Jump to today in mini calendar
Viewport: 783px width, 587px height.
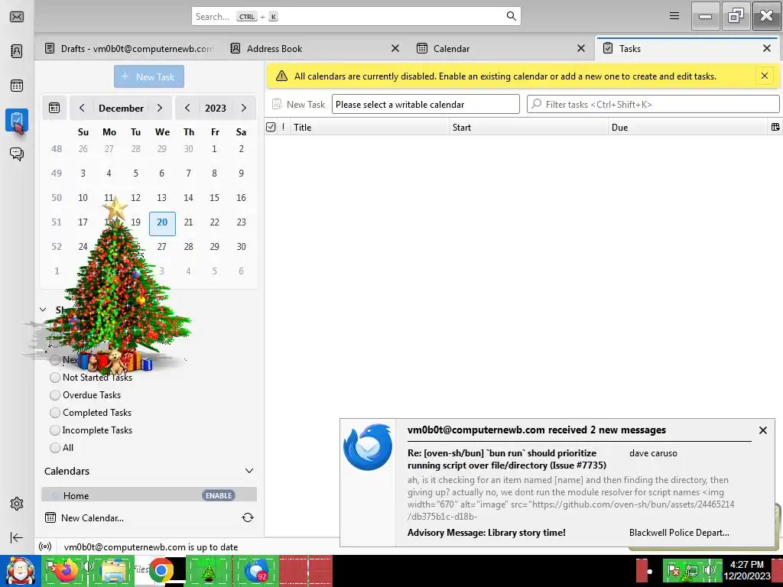tap(54, 108)
